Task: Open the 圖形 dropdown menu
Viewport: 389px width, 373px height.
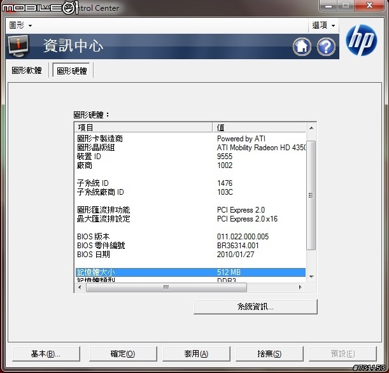Action: (x=20, y=25)
